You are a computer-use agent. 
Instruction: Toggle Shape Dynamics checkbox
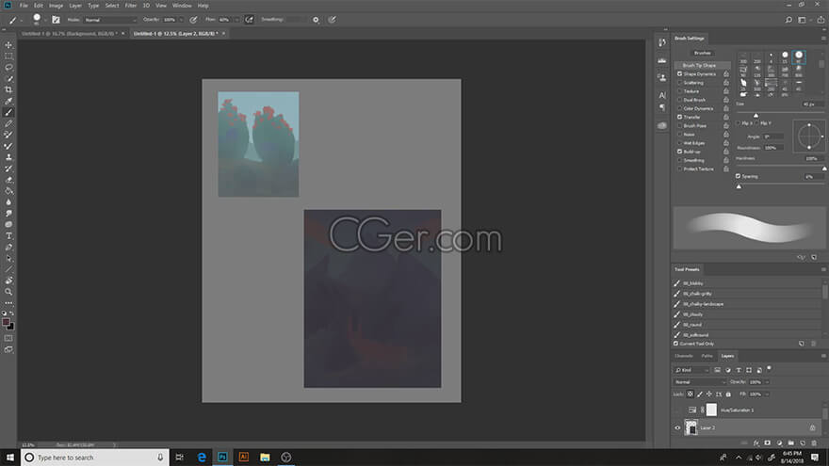tap(679, 74)
